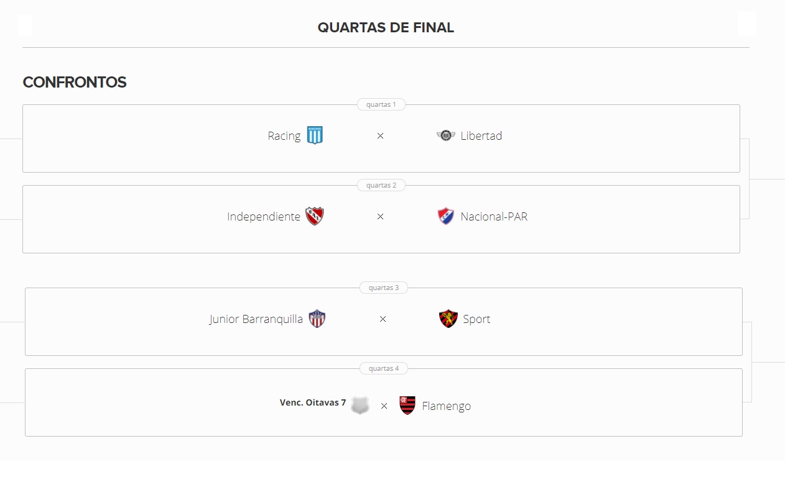The height and width of the screenshot is (477, 785).
Task: Open the Independiente team name link
Action: [x=264, y=217]
